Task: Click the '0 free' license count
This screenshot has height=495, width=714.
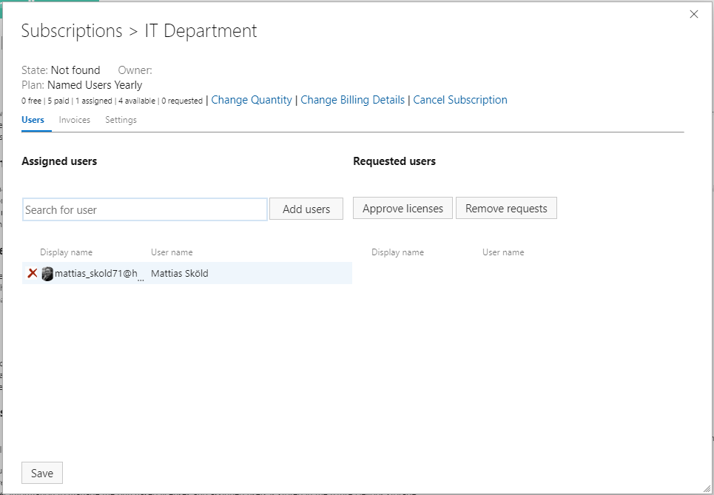Action: pos(31,101)
